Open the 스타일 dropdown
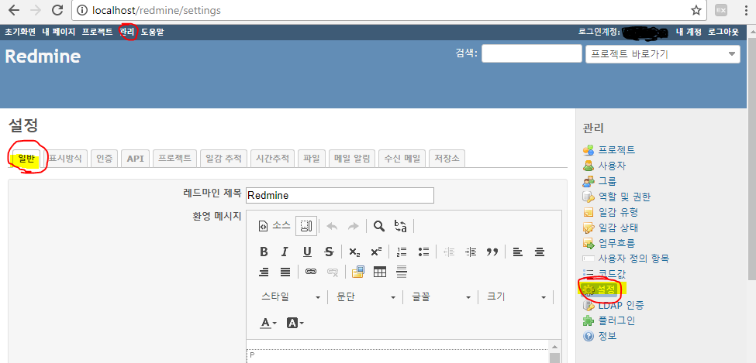Viewport: 756px width, 363px height. 291,297
